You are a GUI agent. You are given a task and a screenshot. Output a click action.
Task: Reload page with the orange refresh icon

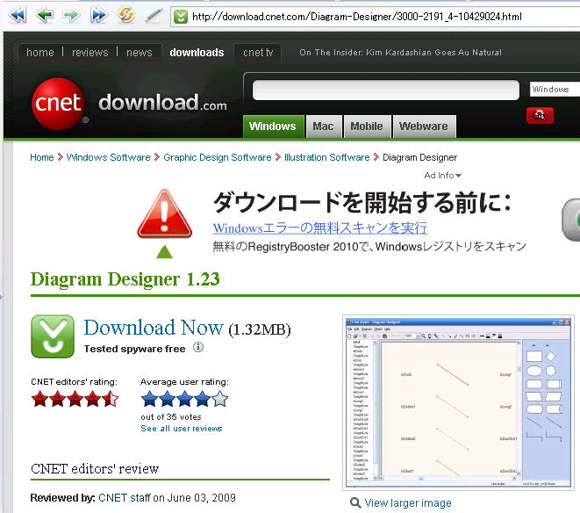pos(126,15)
